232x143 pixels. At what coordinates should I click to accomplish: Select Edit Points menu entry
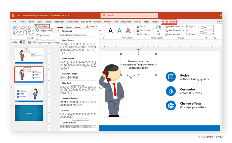(44, 36)
